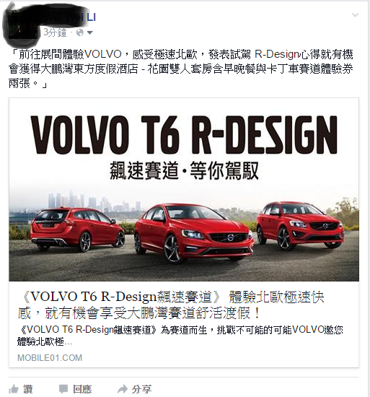370x397 pixels.
Task: Click the 3分鐘 post timestamp
Action: point(55,32)
